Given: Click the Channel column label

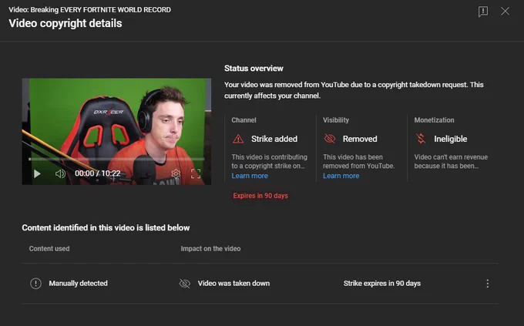Looking at the screenshot, I should (244, 120).
